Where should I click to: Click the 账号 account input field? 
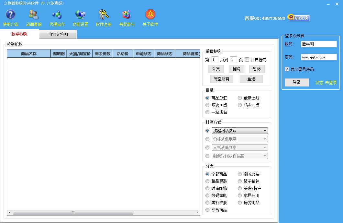(314, 44)
